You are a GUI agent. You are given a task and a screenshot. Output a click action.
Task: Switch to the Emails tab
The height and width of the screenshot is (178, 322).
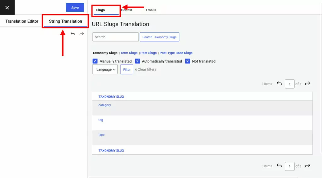pos(151,10)
